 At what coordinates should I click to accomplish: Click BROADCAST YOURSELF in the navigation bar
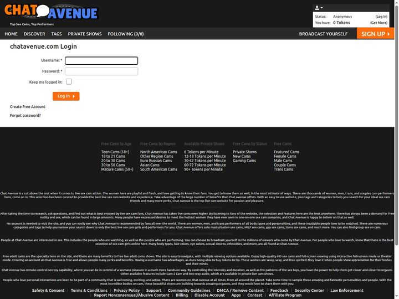click(323, 34)
